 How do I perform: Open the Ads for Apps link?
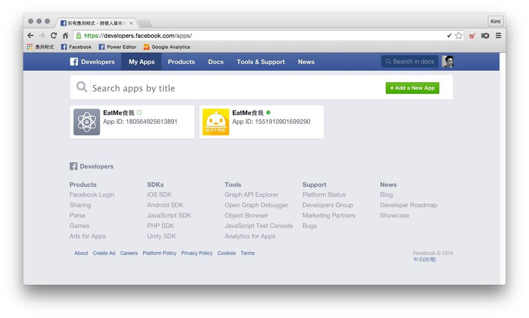tap(88, 236)
